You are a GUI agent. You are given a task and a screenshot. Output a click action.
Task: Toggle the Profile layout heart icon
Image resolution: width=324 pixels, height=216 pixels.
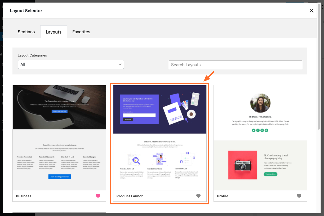pyautogui.click(x=299, y=196)
